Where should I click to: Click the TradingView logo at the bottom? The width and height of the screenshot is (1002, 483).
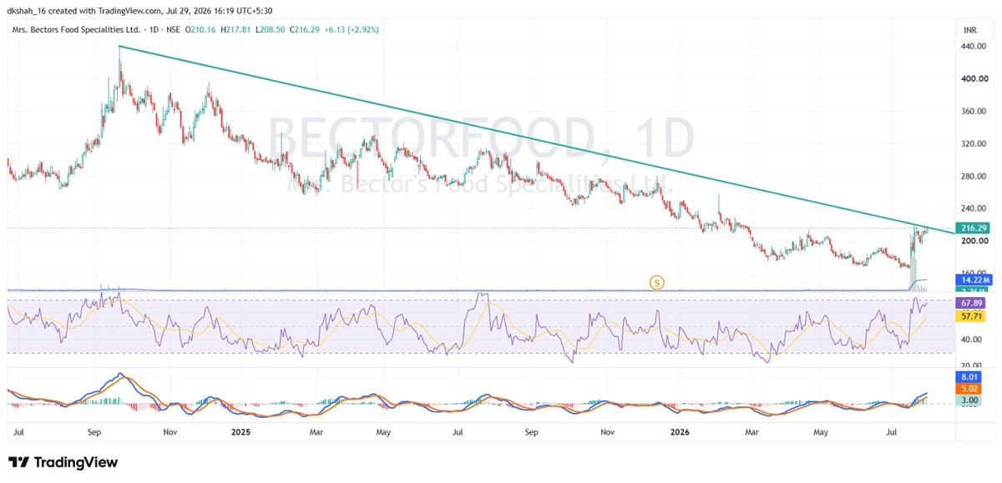[63, 462]
